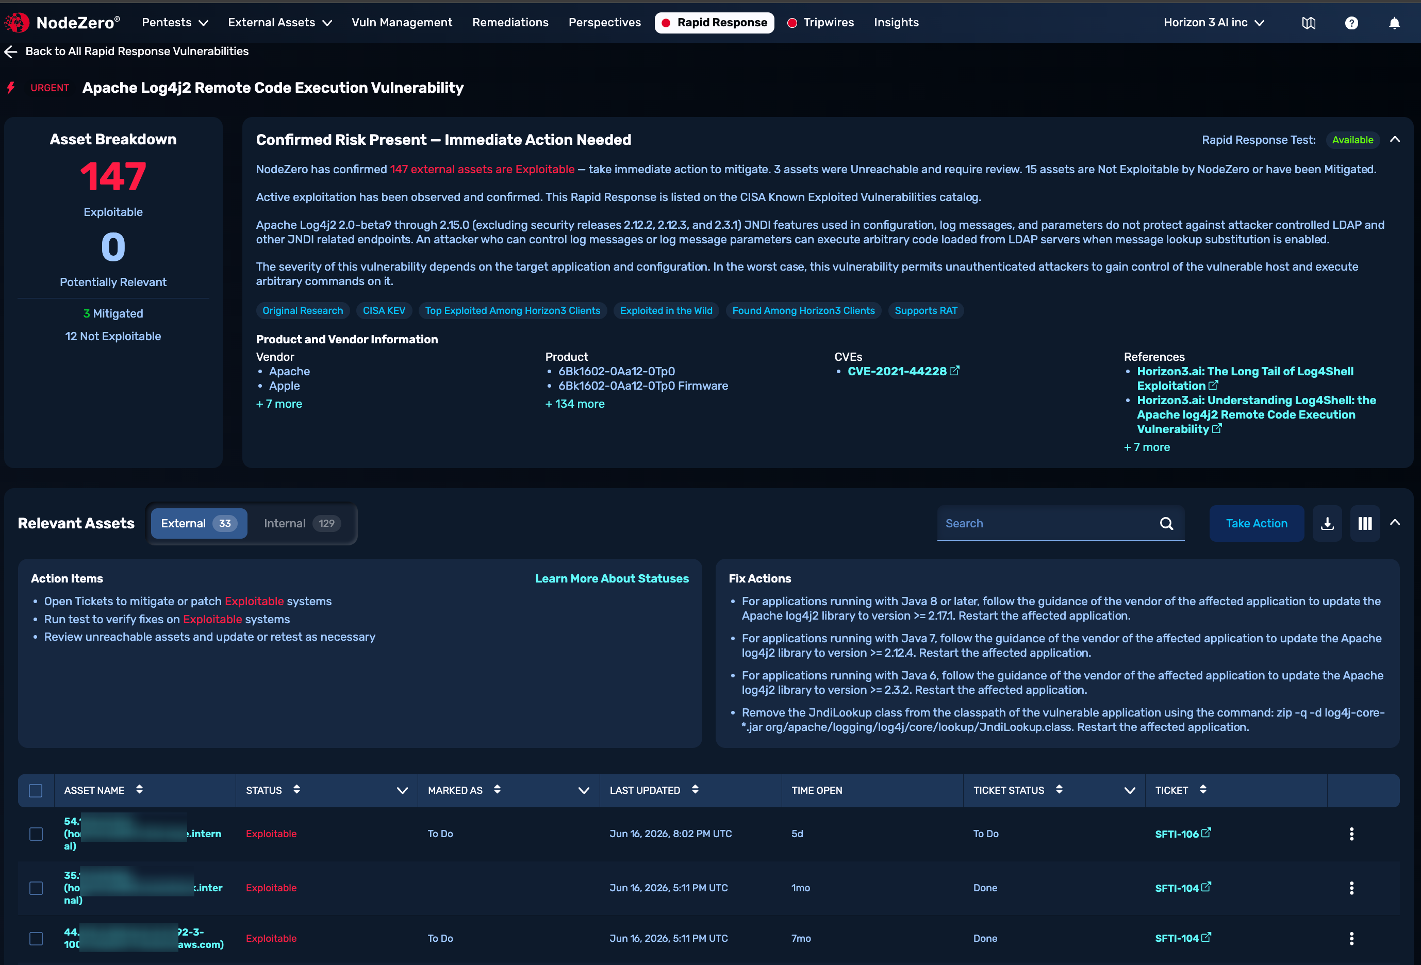Open row menu for SFTI-106 asset
Screen dimensions: 1421x965
pos(1351,834)
